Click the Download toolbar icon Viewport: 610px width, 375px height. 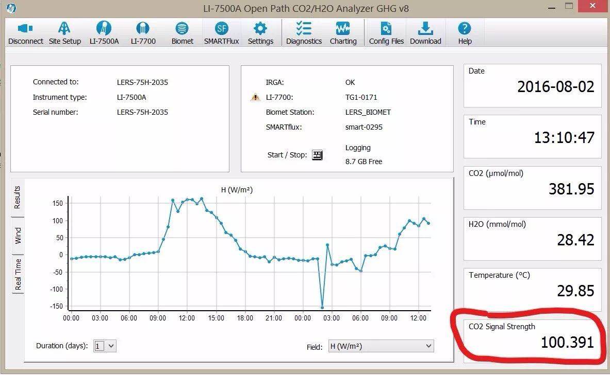click(425, 33)
